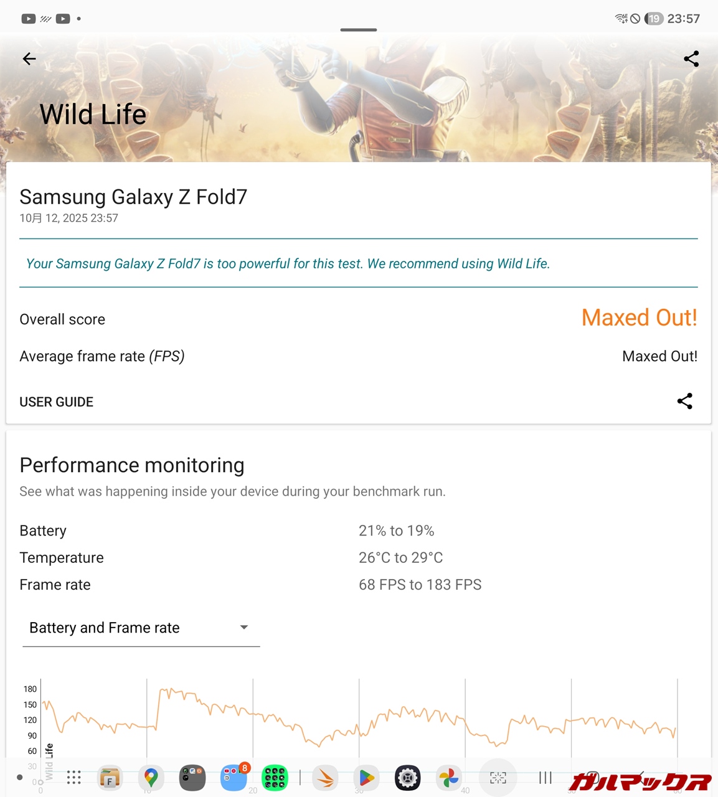Open Google Photos pinwheel icon
The height and width of the screenshot is (797, 718).
coord(448,778)
